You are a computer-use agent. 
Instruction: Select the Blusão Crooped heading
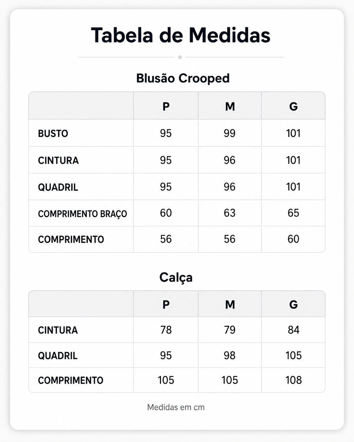(x=183, y=78)
